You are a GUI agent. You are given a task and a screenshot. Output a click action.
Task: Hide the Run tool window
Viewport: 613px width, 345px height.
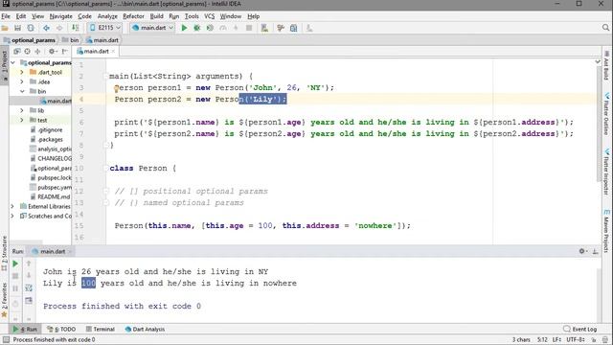point(595,251)
